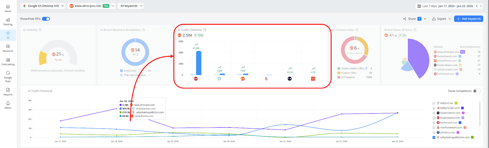Click the 'AI Presence' legend label
The image size is (489, 148).
point(348,77)
